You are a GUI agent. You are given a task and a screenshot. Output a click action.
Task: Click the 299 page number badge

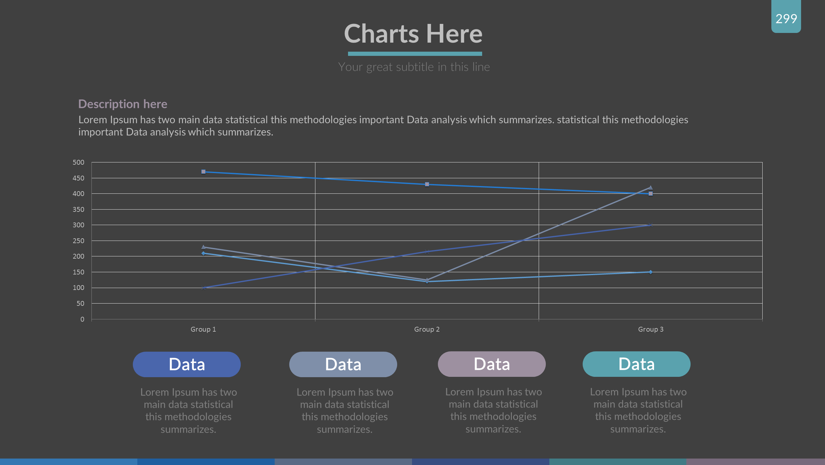786,18
